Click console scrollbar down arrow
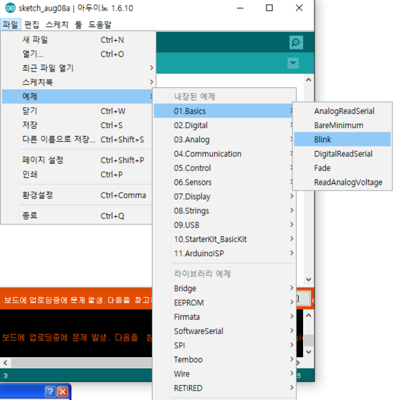 pos(309,352)
